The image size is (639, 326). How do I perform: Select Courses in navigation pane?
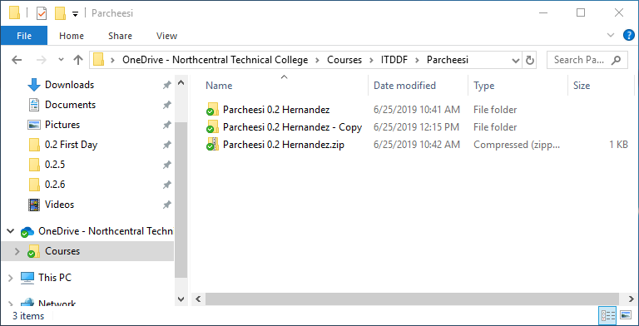[62, 251]
